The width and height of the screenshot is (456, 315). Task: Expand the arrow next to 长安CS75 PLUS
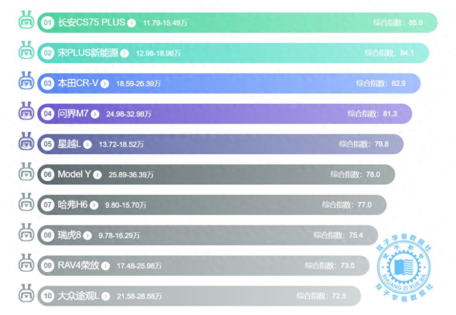click(x=131, y=23)
